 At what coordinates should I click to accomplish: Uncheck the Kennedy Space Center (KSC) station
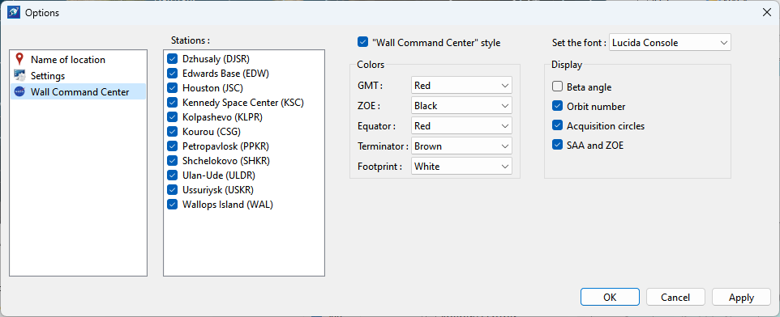(173, 103)
